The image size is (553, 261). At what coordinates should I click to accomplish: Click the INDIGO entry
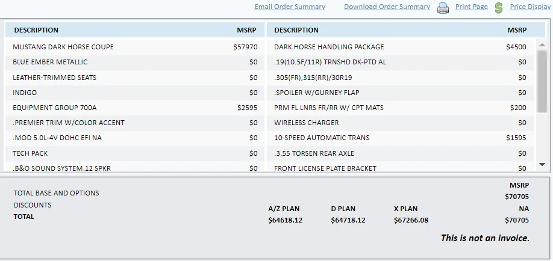click(25, 93)
